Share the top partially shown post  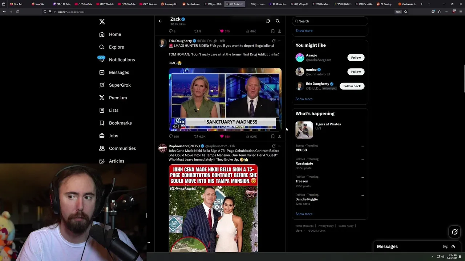279,31
